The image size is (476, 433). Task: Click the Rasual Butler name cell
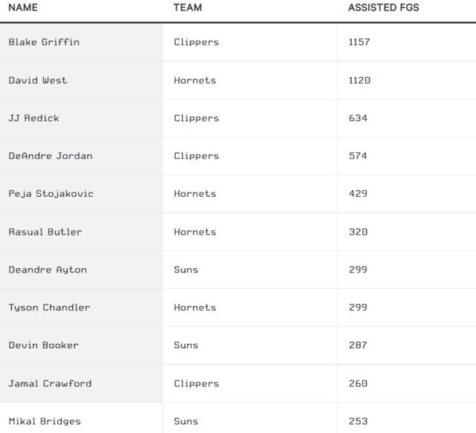[45, 232]
